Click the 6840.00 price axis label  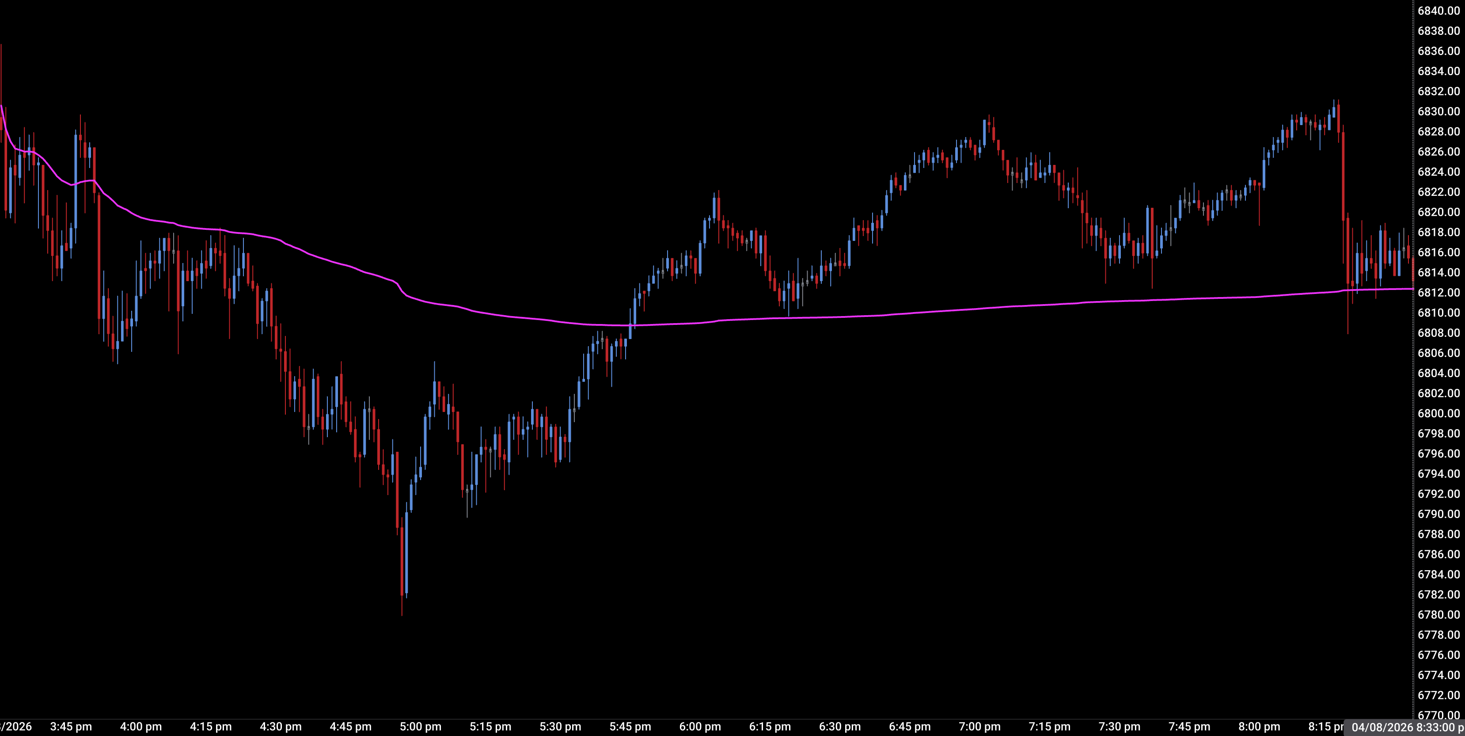click(x=1438, y=11)
